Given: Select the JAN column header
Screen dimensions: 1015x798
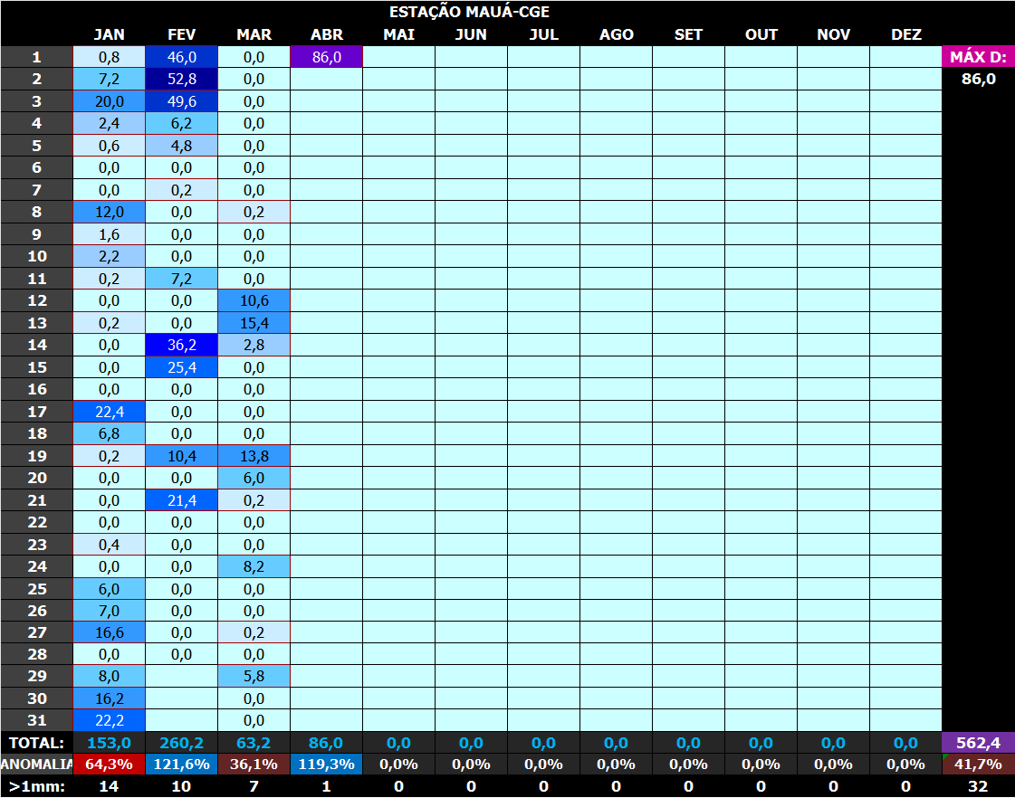Looking at the screenshot, I should tap(109, 34).
